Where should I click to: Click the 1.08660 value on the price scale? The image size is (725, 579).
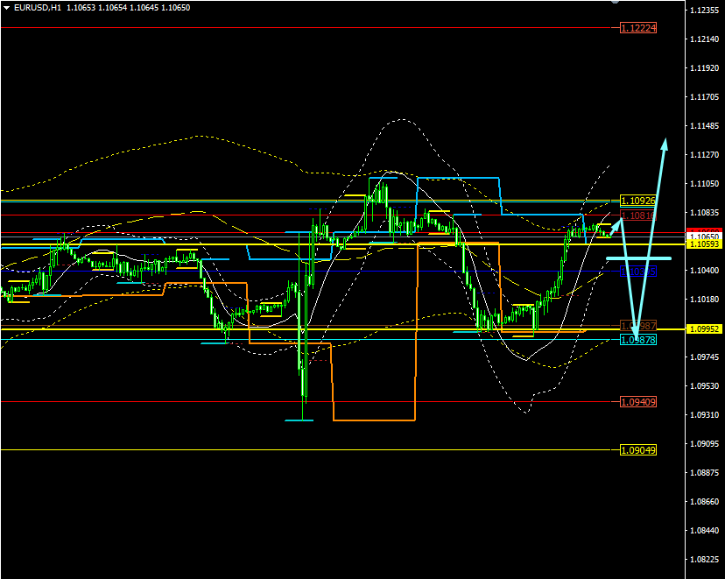pos(705,502)
